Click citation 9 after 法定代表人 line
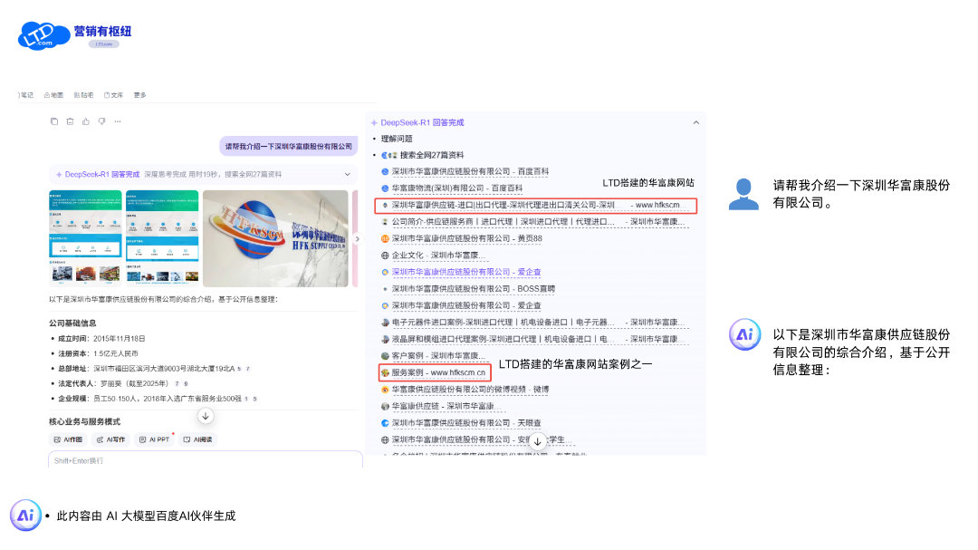The width and height of the screenshot is (978, 550). pyautogui.click(x=186, y=384)
